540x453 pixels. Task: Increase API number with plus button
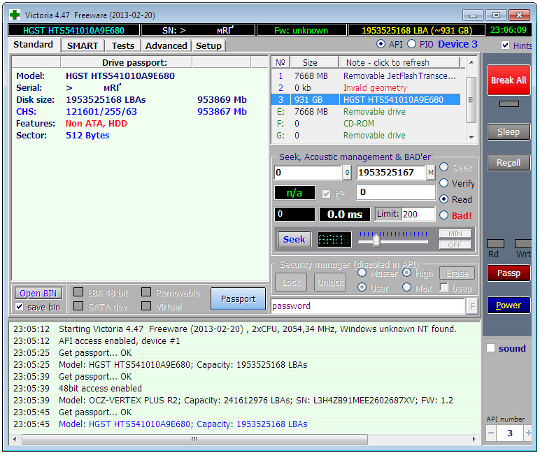pyautogui.click(x=528, y=433)
